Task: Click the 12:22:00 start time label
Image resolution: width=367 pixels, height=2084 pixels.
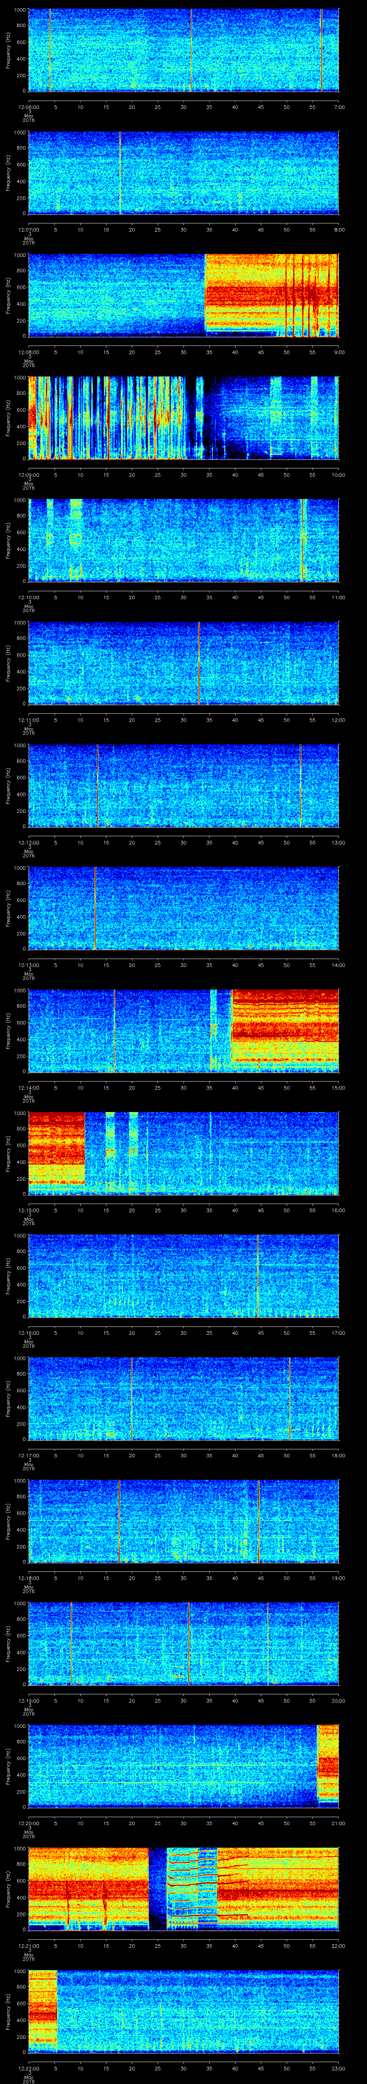Action: [x=28, y=2069]
